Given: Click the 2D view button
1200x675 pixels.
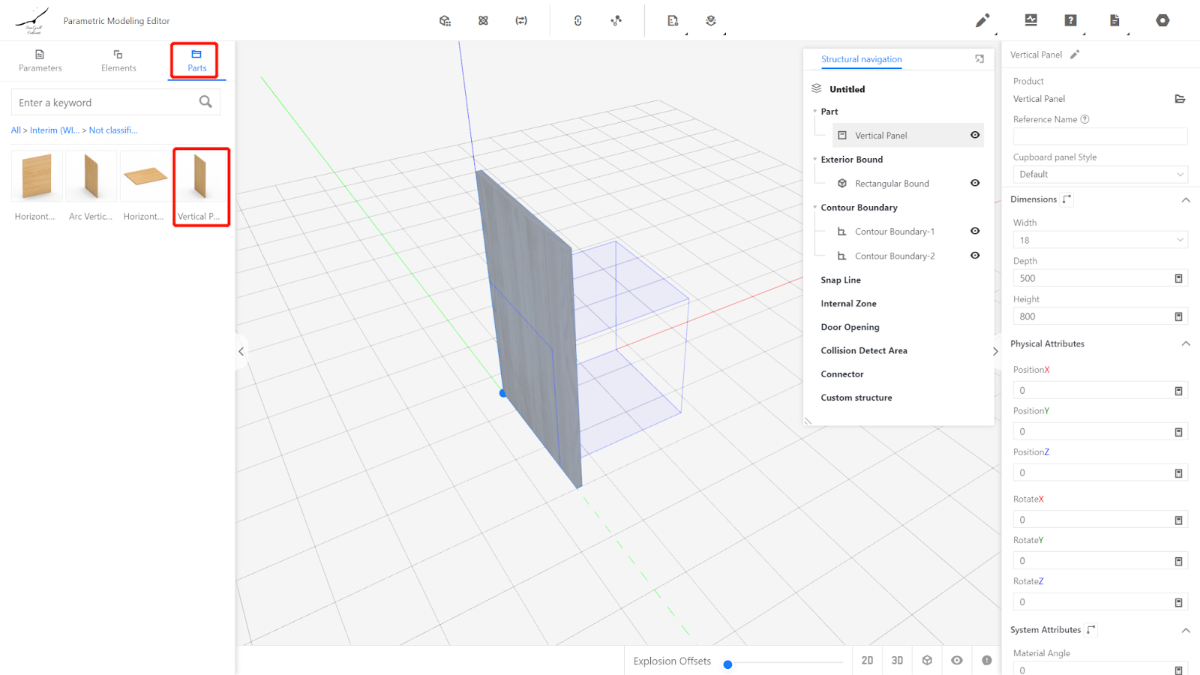Looking at the screenshot, I should (x=867, y=661).
